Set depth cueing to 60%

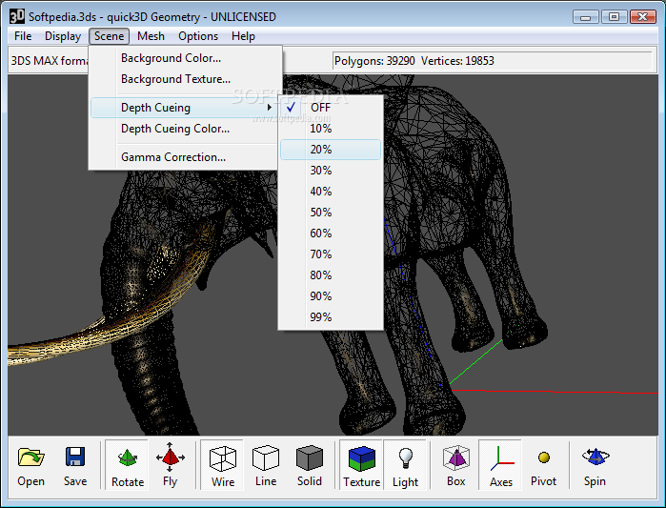coord(331,234)
